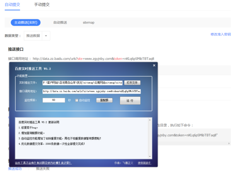
Task: Open the 推送数据 data type dropdown
Action: pos(37,36)
